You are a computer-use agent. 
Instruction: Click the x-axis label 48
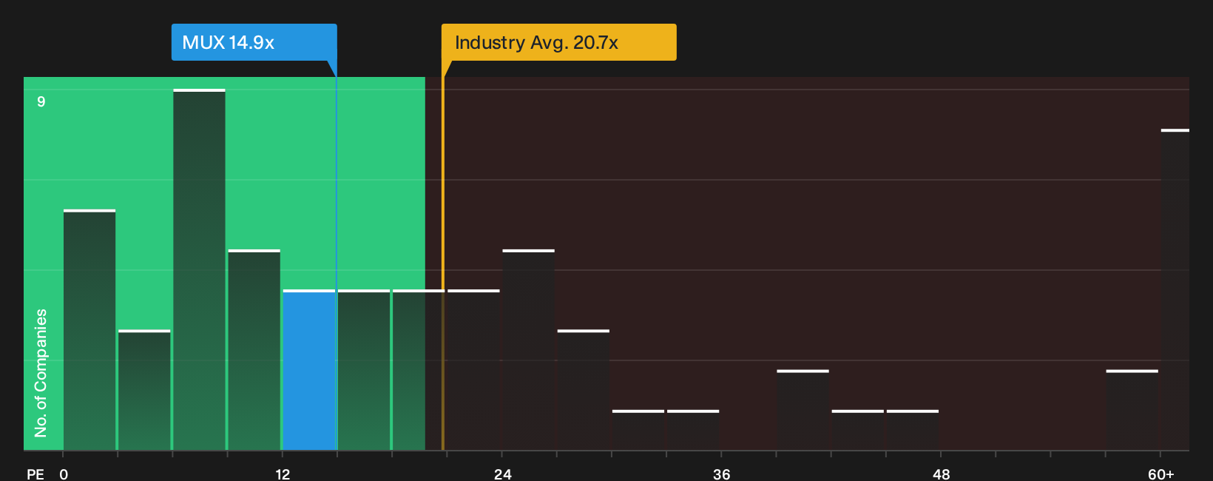click(941, 474)
